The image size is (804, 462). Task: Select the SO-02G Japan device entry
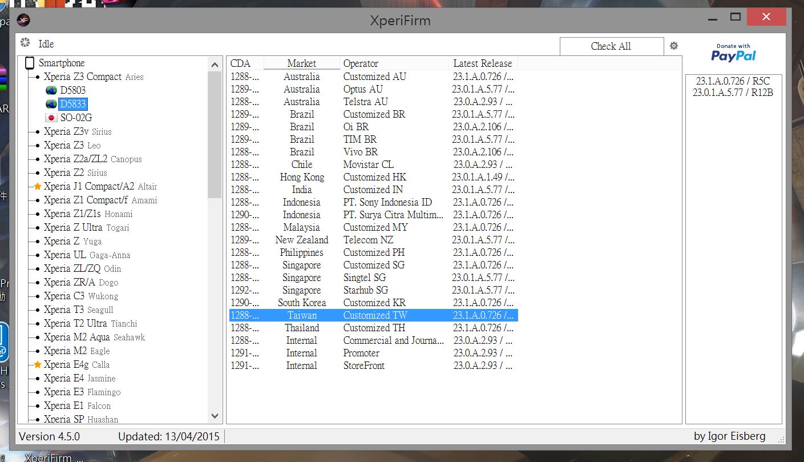click(x=68, y=118)
